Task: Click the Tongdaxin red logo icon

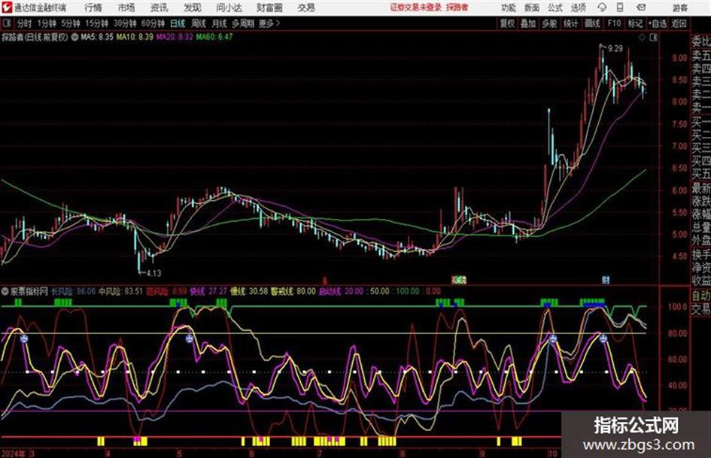Action: click(6, 8)
